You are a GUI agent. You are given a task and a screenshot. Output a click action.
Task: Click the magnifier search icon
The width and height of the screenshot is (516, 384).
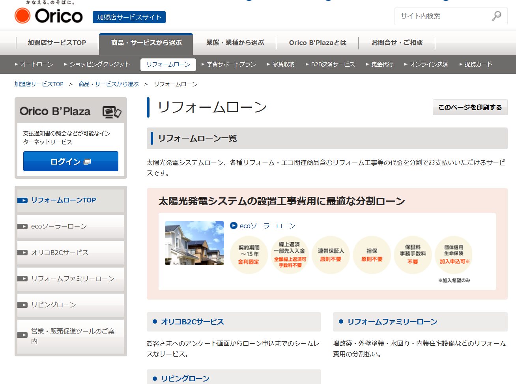[496, 16]
